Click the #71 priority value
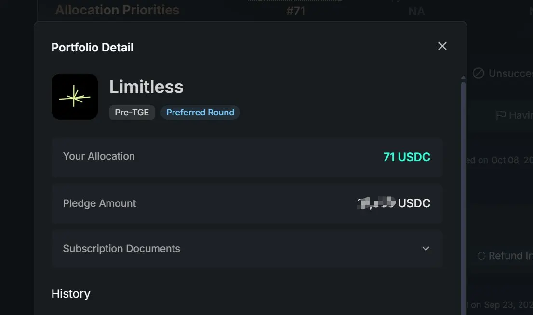The height and width of the screenshot is (315, 533). click(x=295, y=11)
